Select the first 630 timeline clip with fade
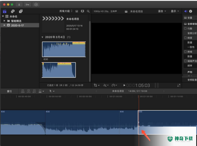Viewport: 197px width, 146px height. pyautogui.click(x=23, y=122)
